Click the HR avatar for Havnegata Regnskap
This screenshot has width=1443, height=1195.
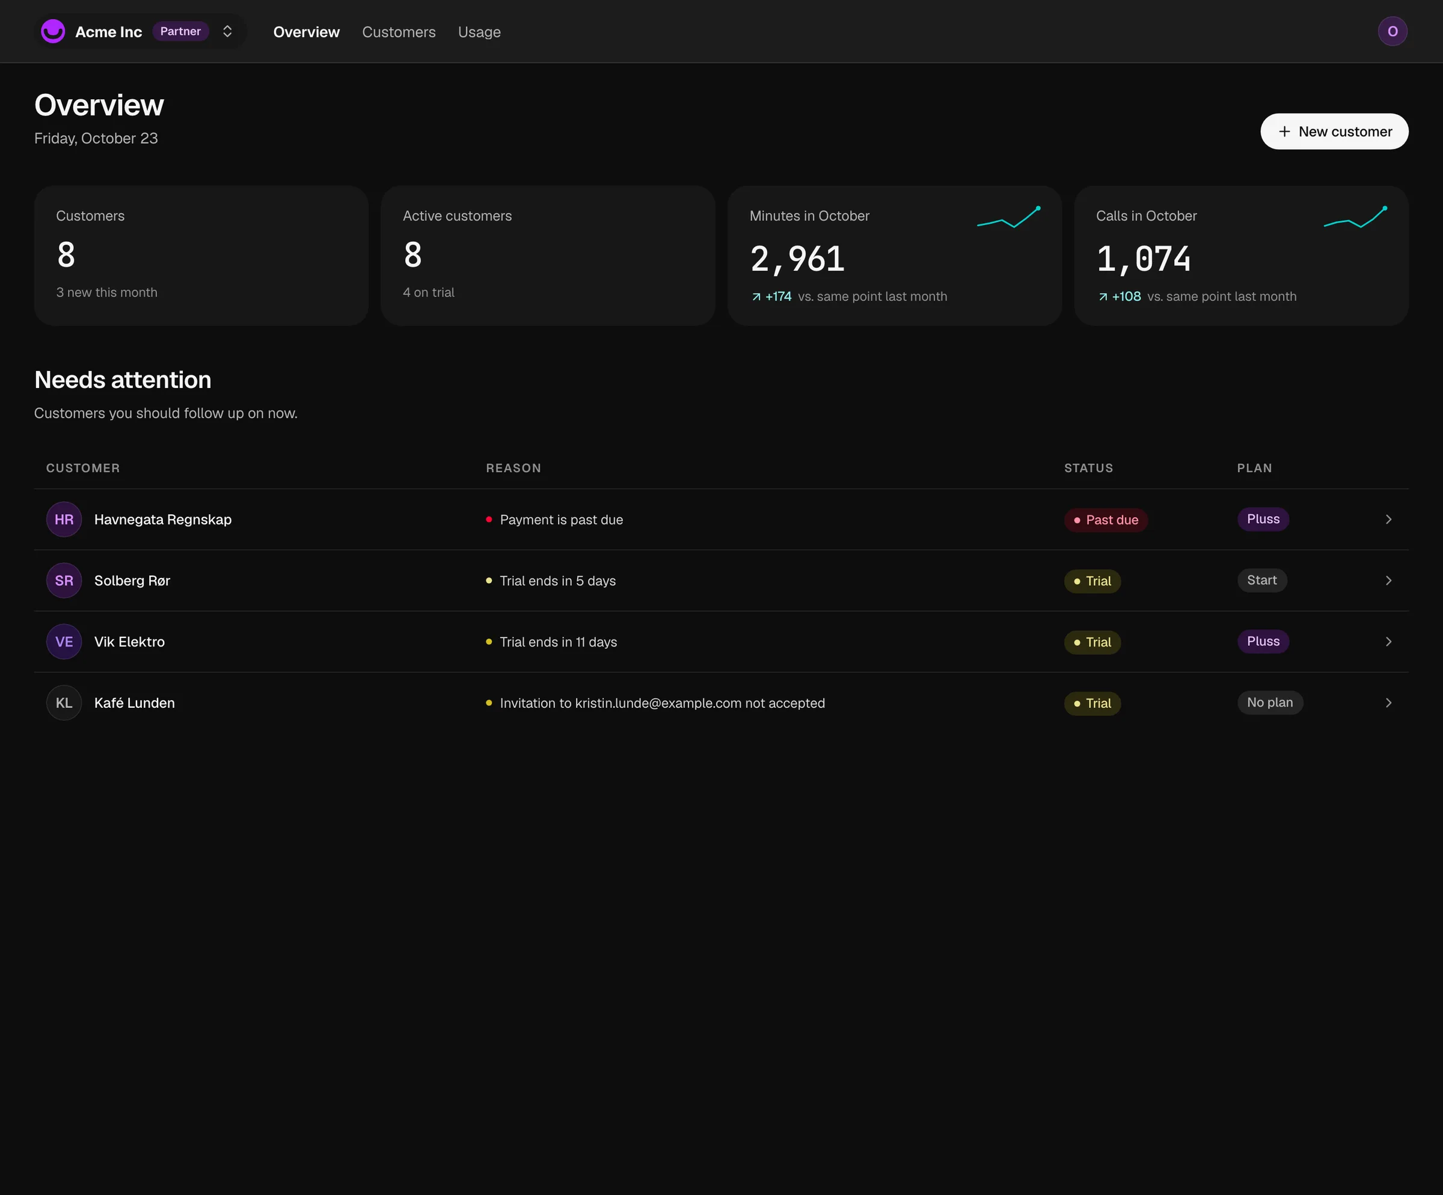(x=64, y=520)
